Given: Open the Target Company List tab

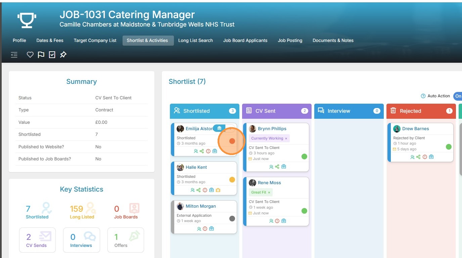Looking at the screenshot, I should [x=95, y=41].
